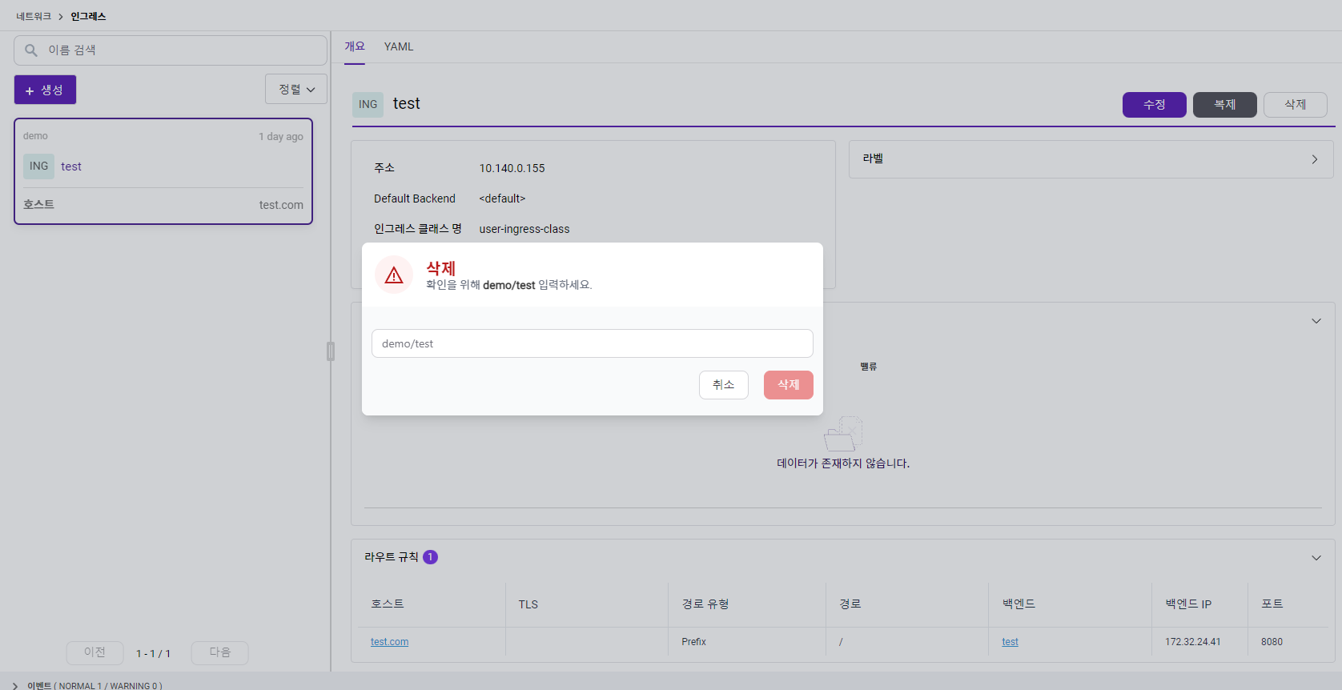Focus the demo/test confirmation input

click(592, 343)
